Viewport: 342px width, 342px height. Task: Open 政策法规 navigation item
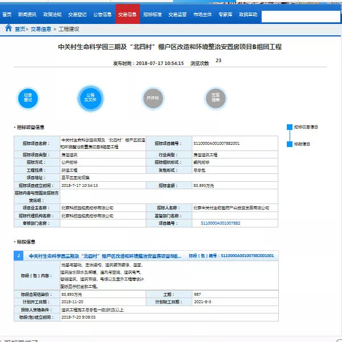tap(52, 14)
